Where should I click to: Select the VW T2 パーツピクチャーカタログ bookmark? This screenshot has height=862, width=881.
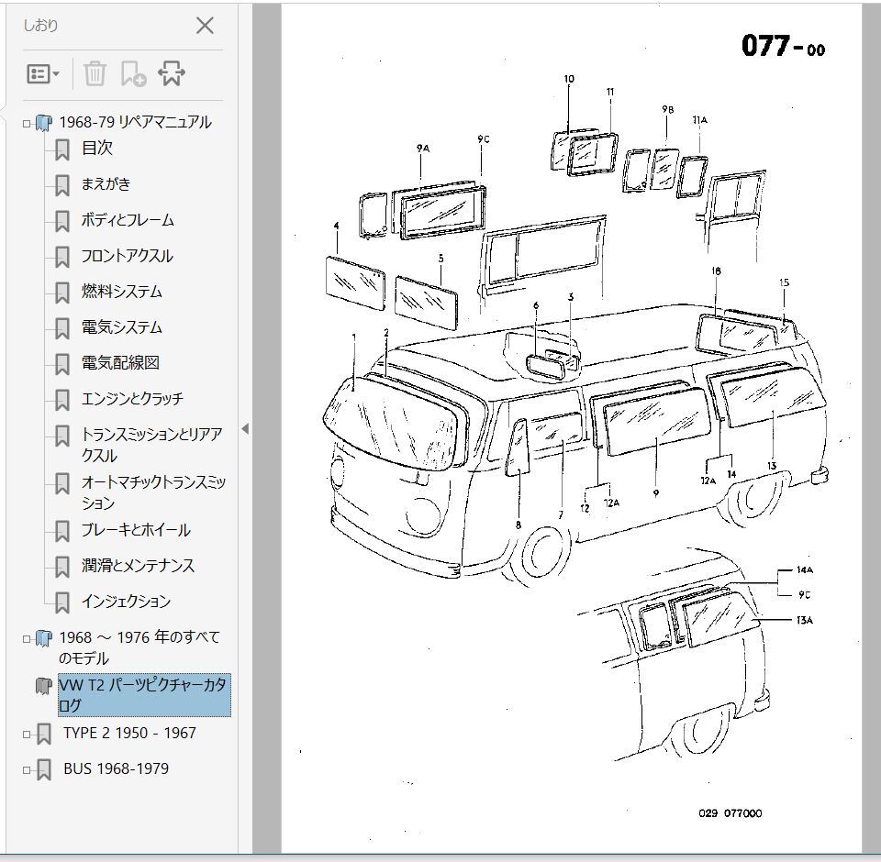coord(144,695)
